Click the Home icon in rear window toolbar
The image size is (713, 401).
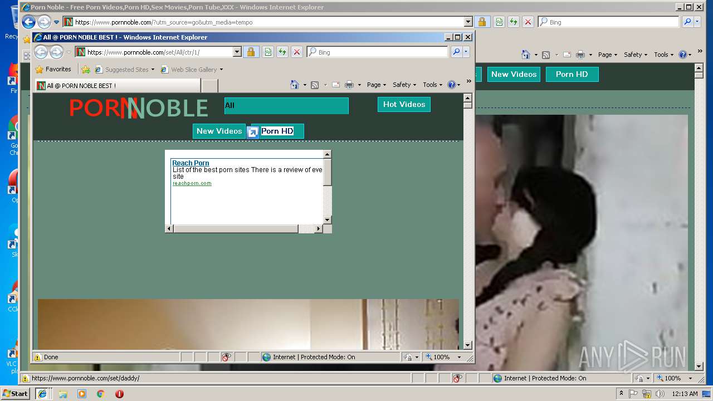click(x=526, y=55)
